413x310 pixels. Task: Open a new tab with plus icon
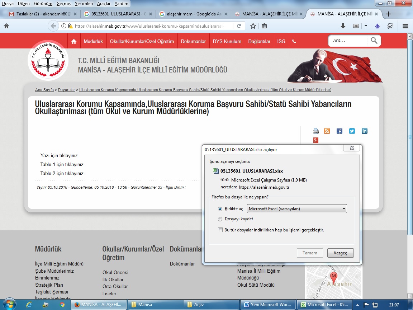(x=388, y=14)
